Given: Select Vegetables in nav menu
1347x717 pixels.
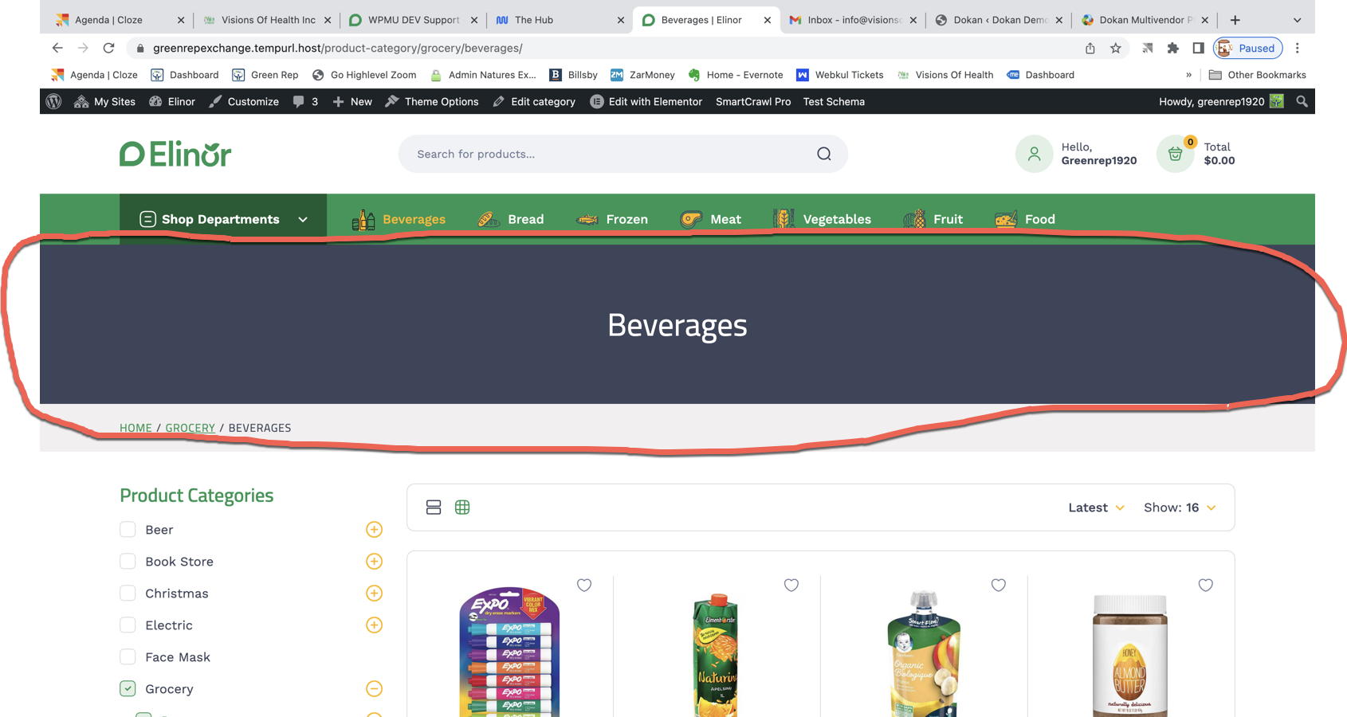Looking at the screenshot, I should (x=822, y=219).
